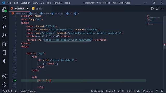
Task: Open the Extensions view
Action: 4,44
